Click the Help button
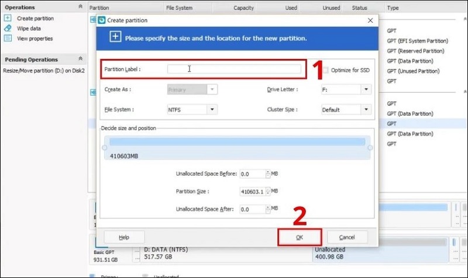The image size is (468, 278). 124,237
